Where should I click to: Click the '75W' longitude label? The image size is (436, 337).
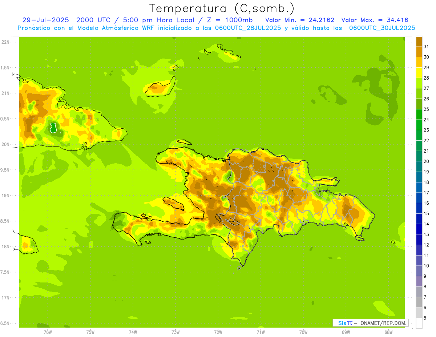pyautogui.click(x=90, y=332)
